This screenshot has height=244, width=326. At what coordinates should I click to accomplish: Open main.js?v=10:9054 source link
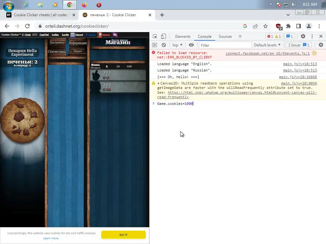pos(299,84)
